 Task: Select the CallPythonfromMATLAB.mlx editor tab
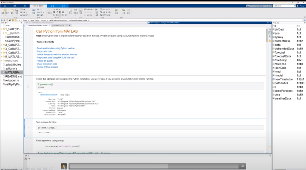coord(37,25)
